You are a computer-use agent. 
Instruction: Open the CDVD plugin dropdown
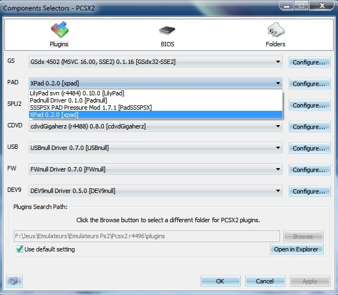pos(155,126)
